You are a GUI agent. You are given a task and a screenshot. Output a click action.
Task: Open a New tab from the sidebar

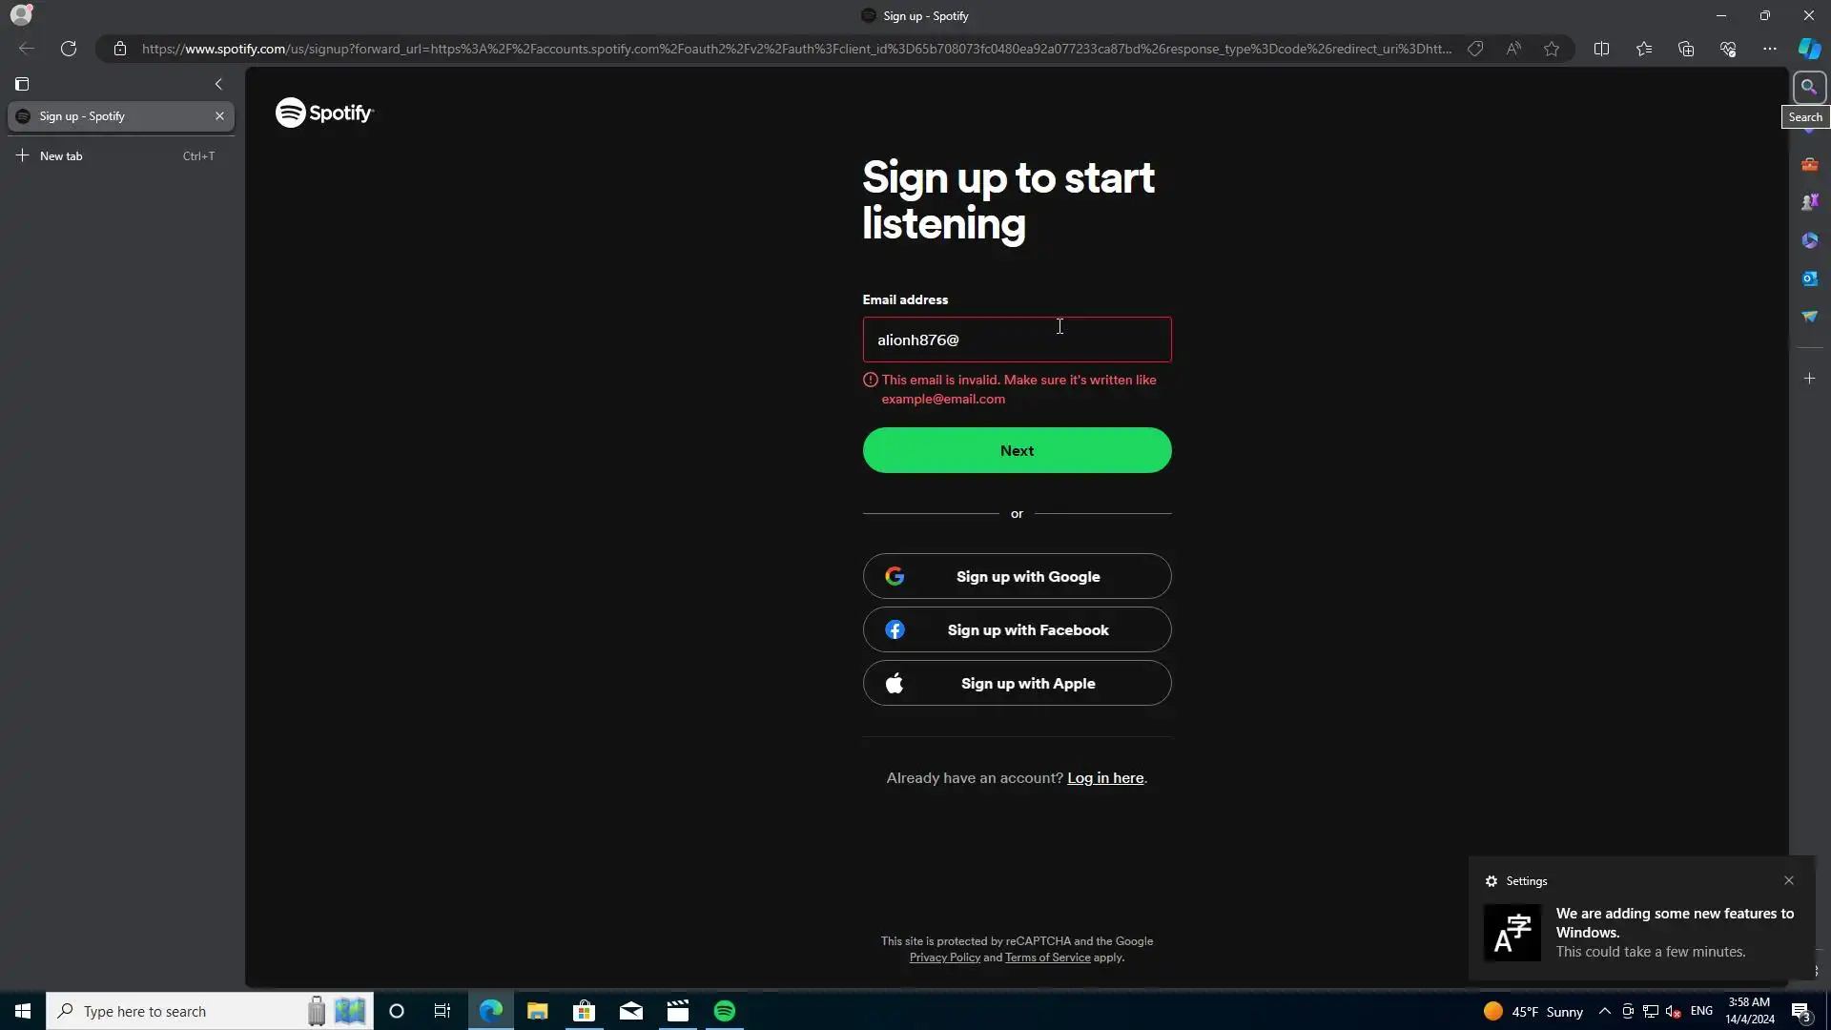(61, 155)
